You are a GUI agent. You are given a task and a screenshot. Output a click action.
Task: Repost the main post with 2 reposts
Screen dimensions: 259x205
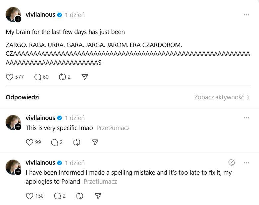tap(62, 77)
